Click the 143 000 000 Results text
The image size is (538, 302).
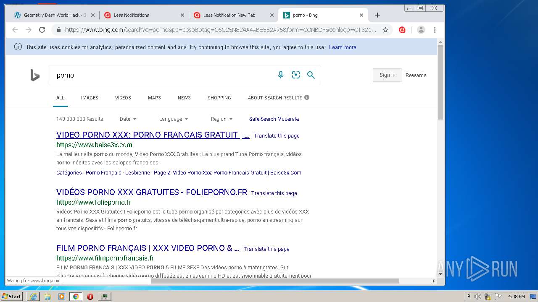click(79, 119)
